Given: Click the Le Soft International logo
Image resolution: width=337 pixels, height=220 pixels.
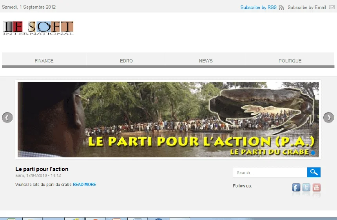Looking at the screenshot, I should [x=38, y=28].
